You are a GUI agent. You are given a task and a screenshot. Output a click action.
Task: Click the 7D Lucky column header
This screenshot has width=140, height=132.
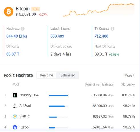(x=128, y=84)
